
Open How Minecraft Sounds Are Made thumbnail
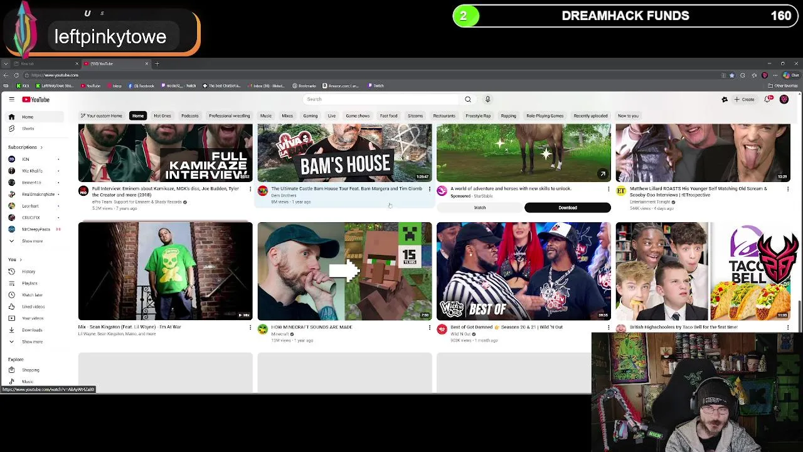pyautogui.click(x=344, y=271)
